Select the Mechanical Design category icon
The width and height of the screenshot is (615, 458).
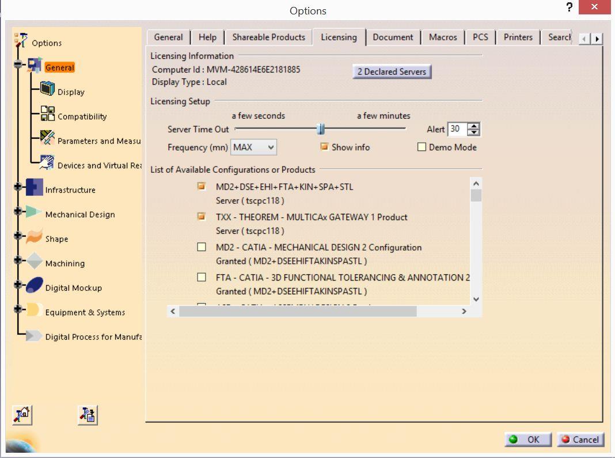(x=34, y=211)
